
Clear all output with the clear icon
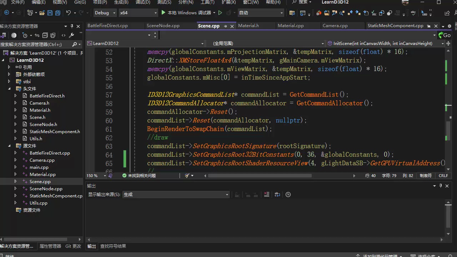(x=266, y=195)
